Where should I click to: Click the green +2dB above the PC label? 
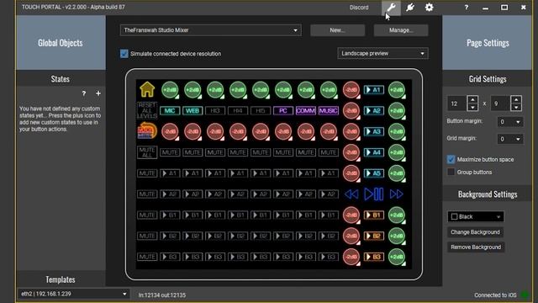coord(283,90)
